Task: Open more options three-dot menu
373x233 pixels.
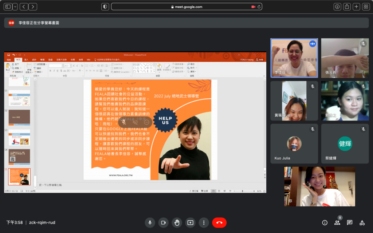Action: pos(204,222)
